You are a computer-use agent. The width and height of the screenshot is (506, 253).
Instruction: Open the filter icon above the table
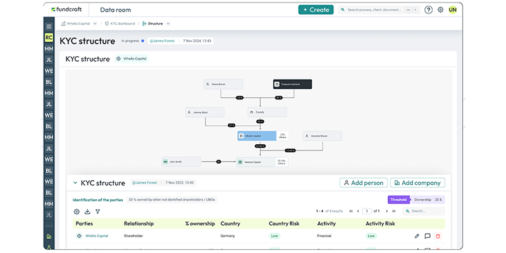(97, 211)
